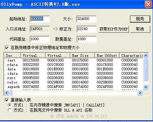
Task: Focus the 起始地址 field containing 400000
Action: pos(40,19)
